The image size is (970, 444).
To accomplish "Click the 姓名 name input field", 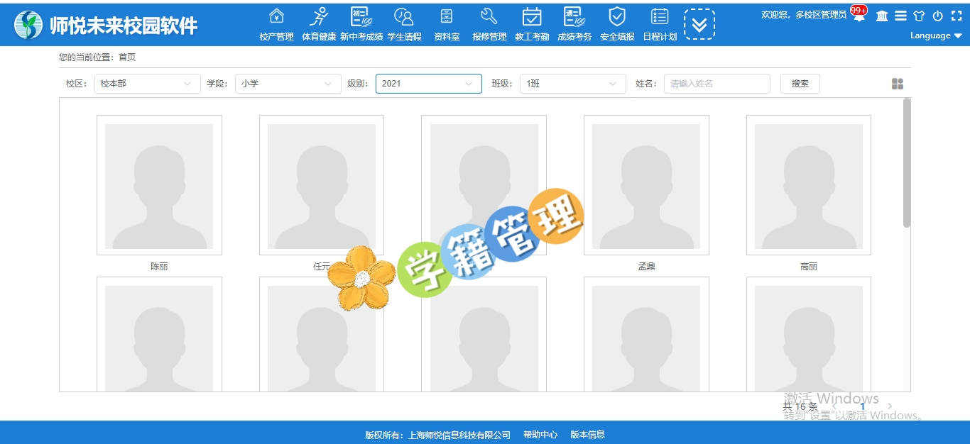I will pos(716,84).
